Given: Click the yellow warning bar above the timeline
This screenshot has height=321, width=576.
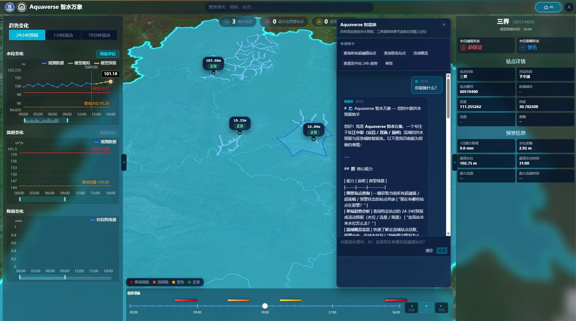Looking at the screenshot, I should [x=291, y=300].
